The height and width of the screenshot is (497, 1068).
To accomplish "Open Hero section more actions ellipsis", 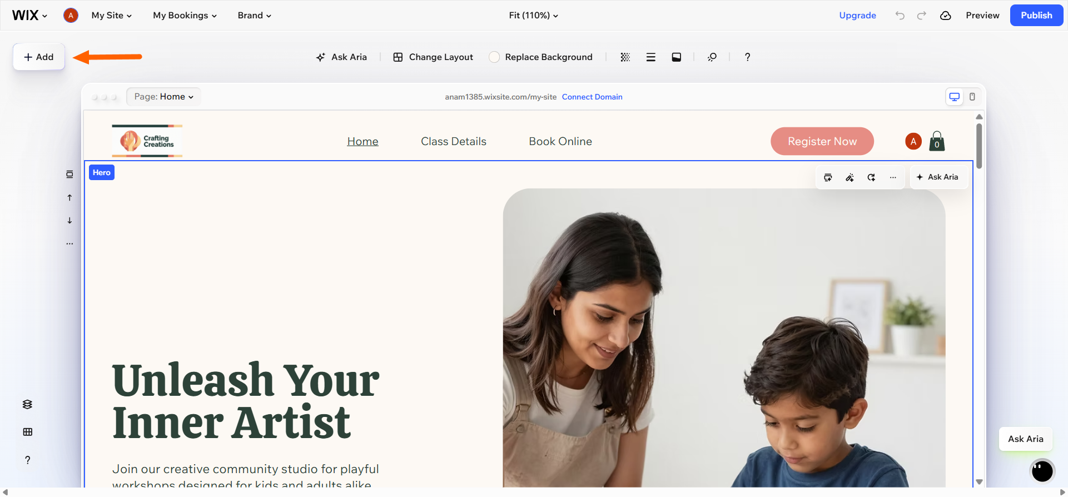I will click(893, 177).
